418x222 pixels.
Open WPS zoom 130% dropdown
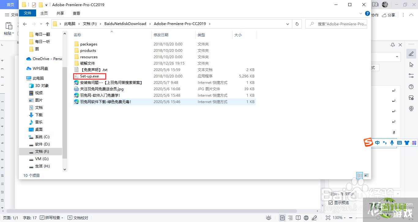click(340, 218)
